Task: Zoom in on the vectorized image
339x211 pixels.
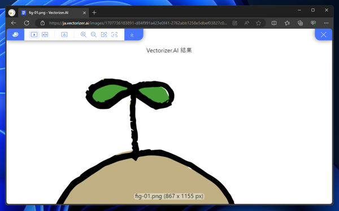Action: point(83,34)
